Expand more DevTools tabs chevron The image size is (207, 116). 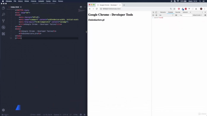(x=191, y=12)
